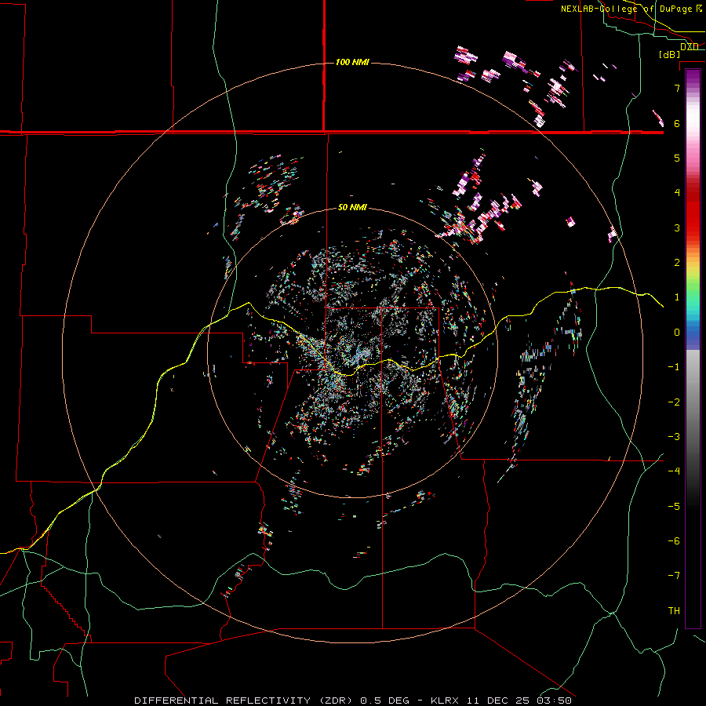Click the 'TH' threshold label on the scale
The height and width of the screenshot is (706, 706).
click(x=674, y=611)
